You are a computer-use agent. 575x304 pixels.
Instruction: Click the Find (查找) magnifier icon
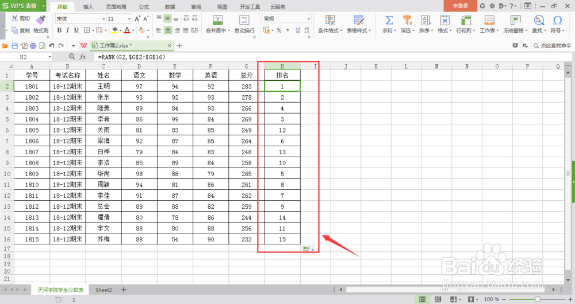point(539,20)
